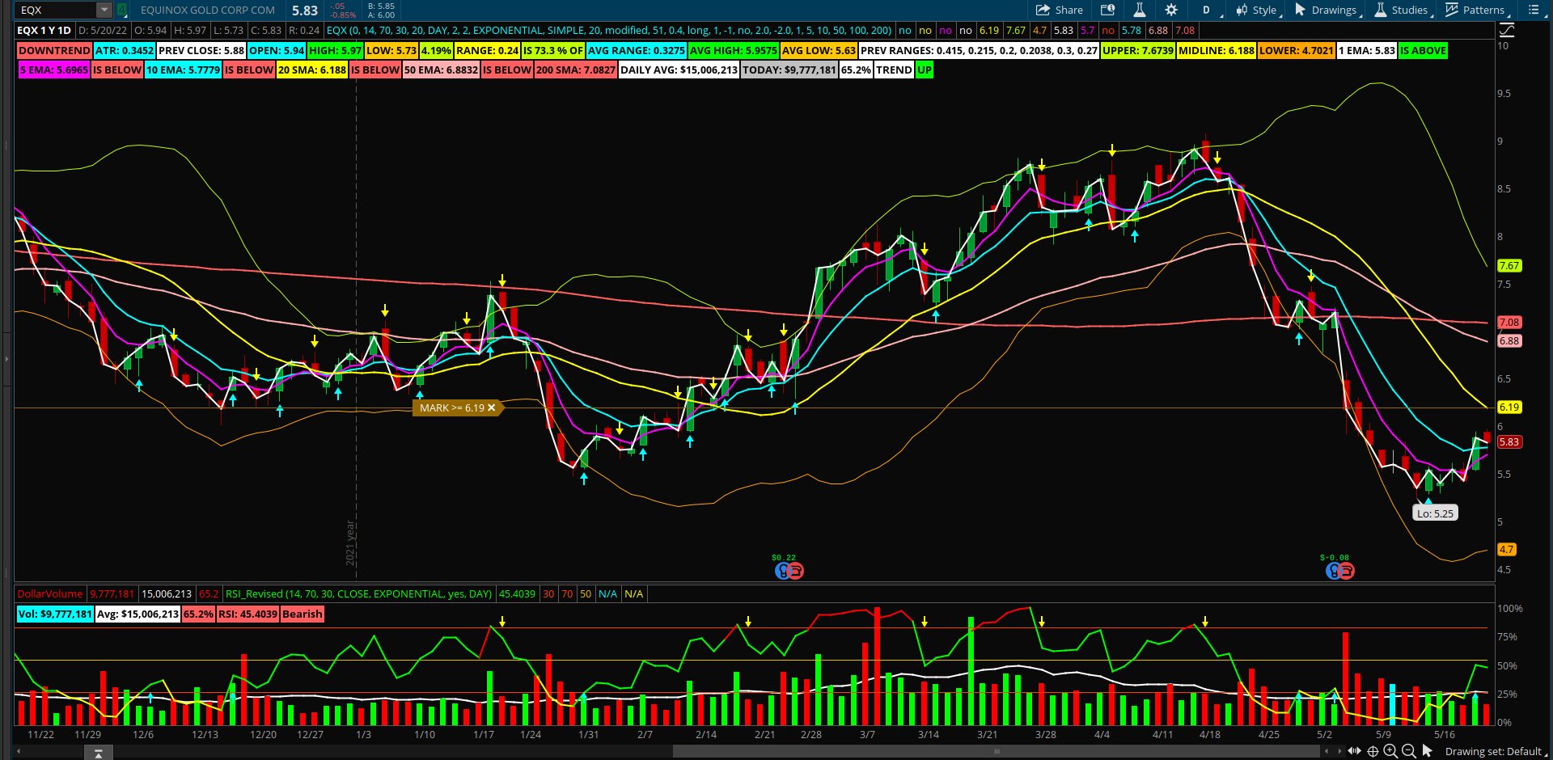Click the 50 EMA: 6.8832 label

(441, 70)
